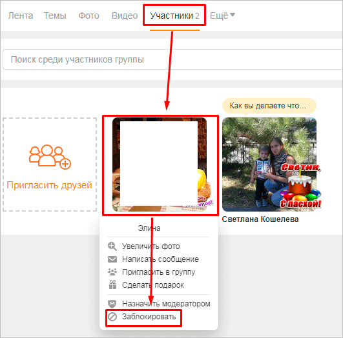Viewport: 343px width, 338px height.
Task: Open Светлана Кошелева's profile name link
Action: [x=260, y=219]
